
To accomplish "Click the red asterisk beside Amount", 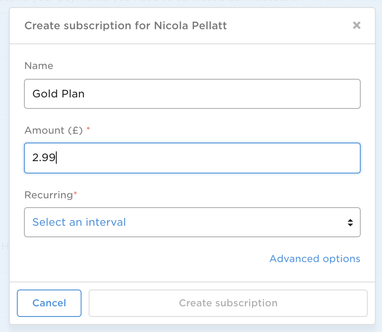I will [88, 130].
